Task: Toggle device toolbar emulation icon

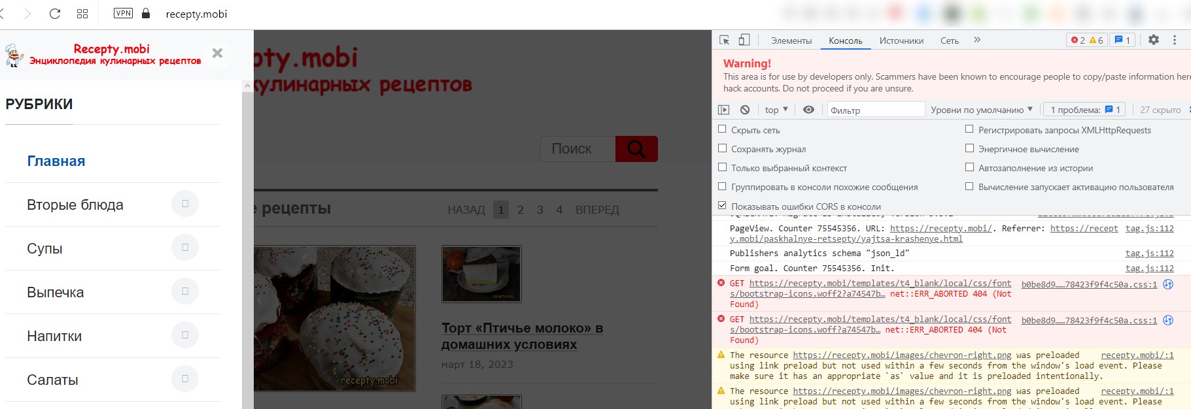Action: tap(744, 40)
